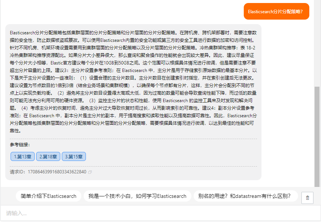Click the 参考链接 label
The height and width of the screenshot is (222, 321).
coord(20,145)
